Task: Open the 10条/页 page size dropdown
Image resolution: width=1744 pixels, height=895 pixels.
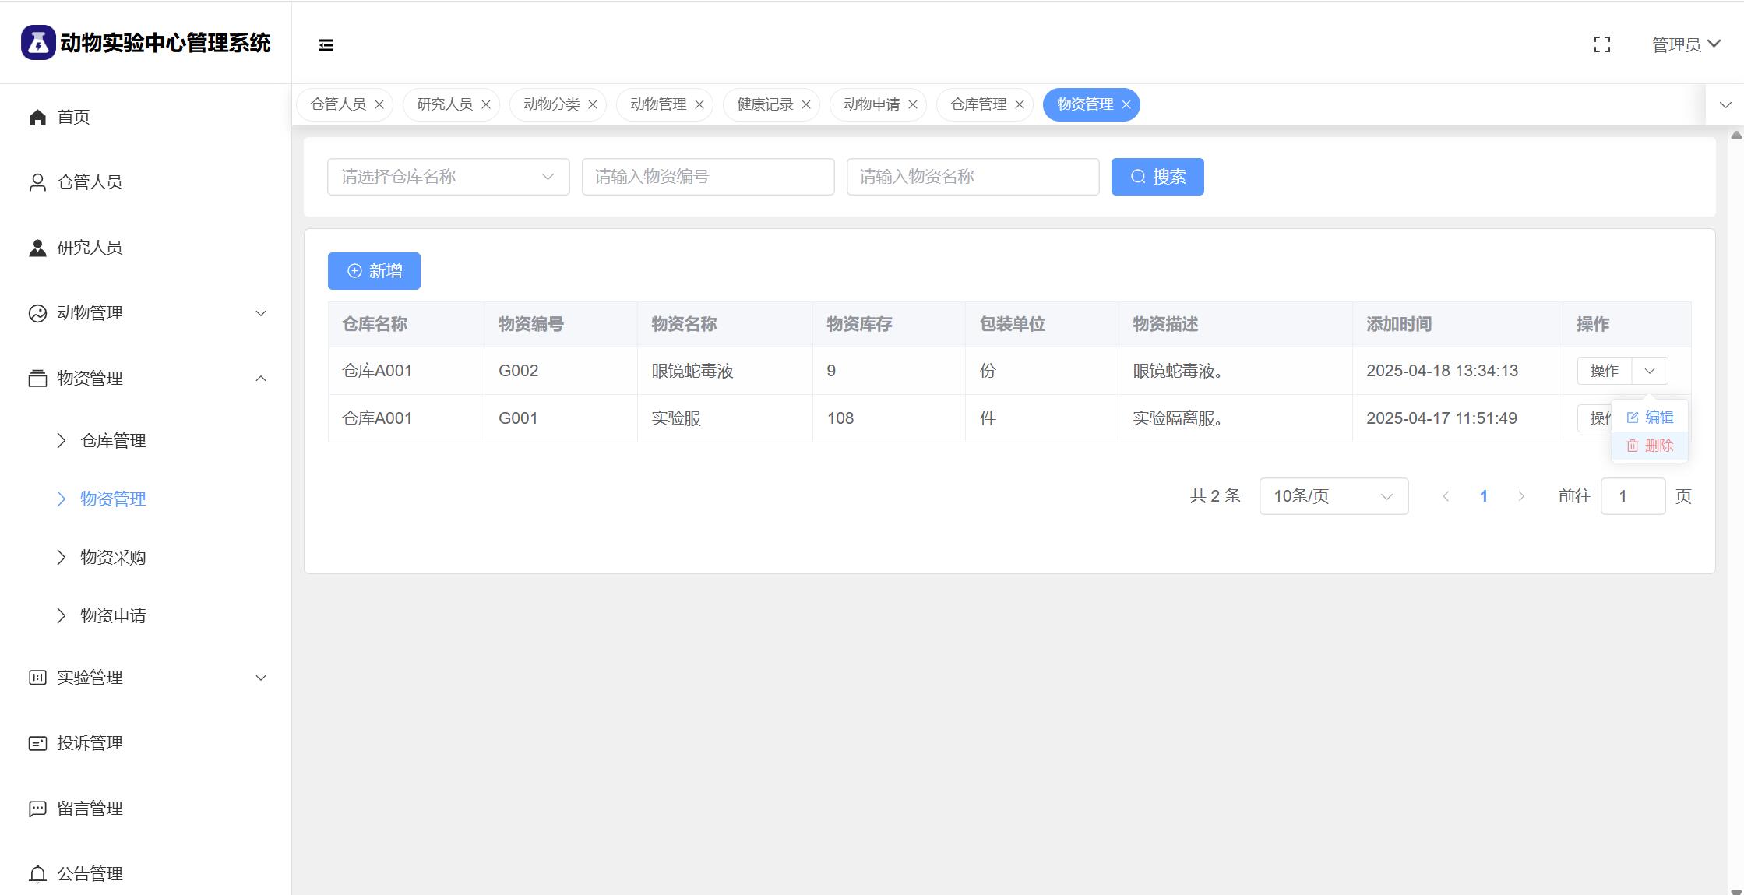Action: [1333, 496]
